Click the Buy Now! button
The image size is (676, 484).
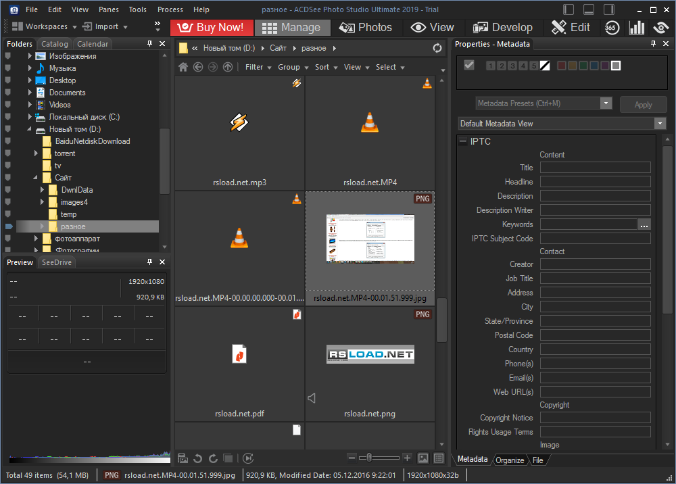(211, 28)
